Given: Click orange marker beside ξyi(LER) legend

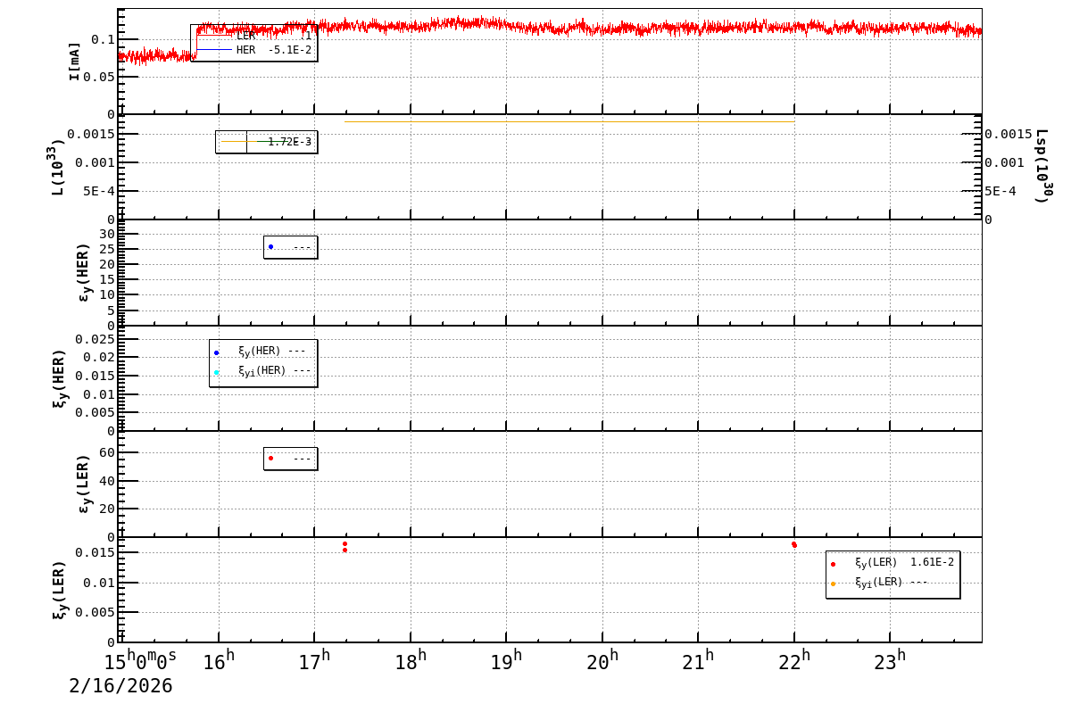Looking at the screenshot, I should pyautogui.click(x=833, y=584).
